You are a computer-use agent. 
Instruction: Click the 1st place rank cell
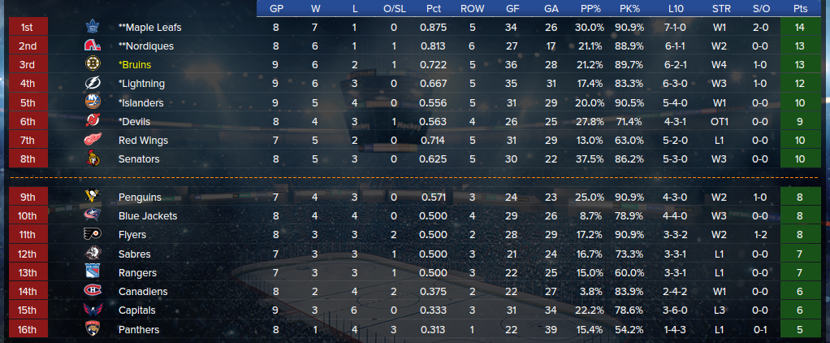[x=28, y=27]
